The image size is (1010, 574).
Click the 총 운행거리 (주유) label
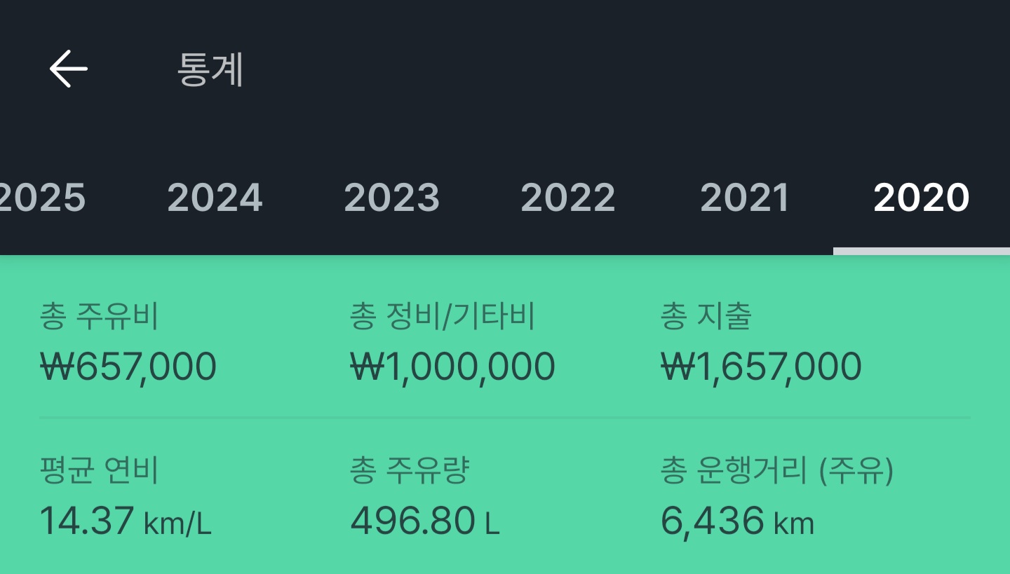[777, 471]
